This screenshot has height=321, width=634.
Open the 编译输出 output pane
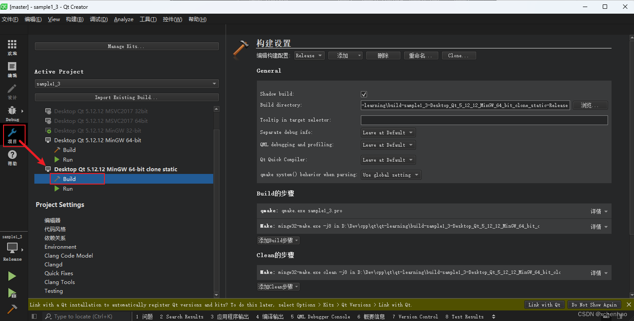pyautogui.click(x=270, y=317)
